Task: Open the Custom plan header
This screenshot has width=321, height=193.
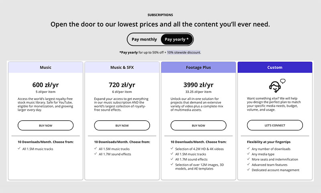Action: [275, 68]
